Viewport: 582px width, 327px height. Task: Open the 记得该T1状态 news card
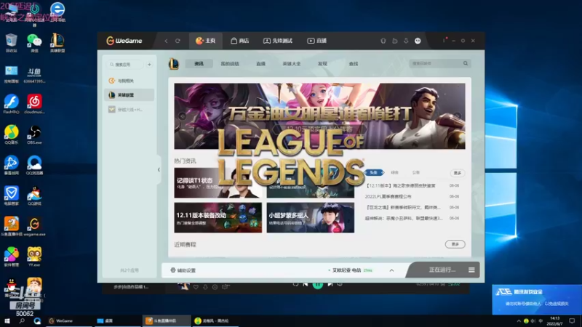(x=218, y=183)
